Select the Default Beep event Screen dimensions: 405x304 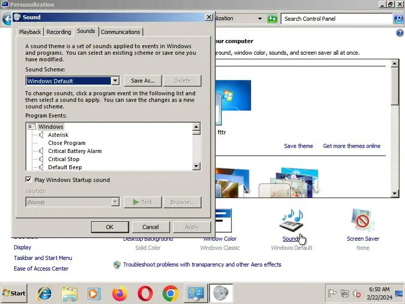[65, 167]
